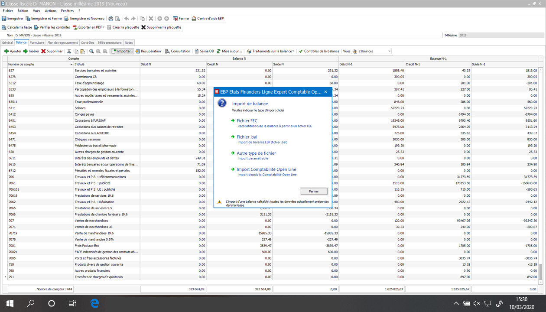
Task: Expand the Exporter en PDF dropdown
Action: (104, 27)
